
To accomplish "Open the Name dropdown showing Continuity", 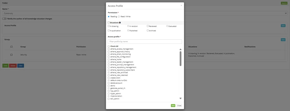I will tap(145, 13).
